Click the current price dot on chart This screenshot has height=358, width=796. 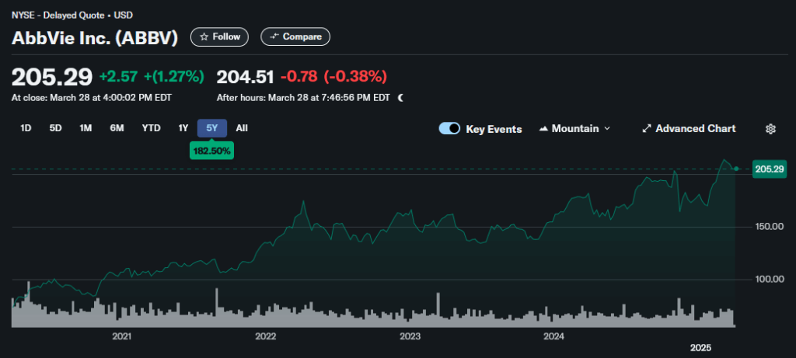(x=737, y=169)
